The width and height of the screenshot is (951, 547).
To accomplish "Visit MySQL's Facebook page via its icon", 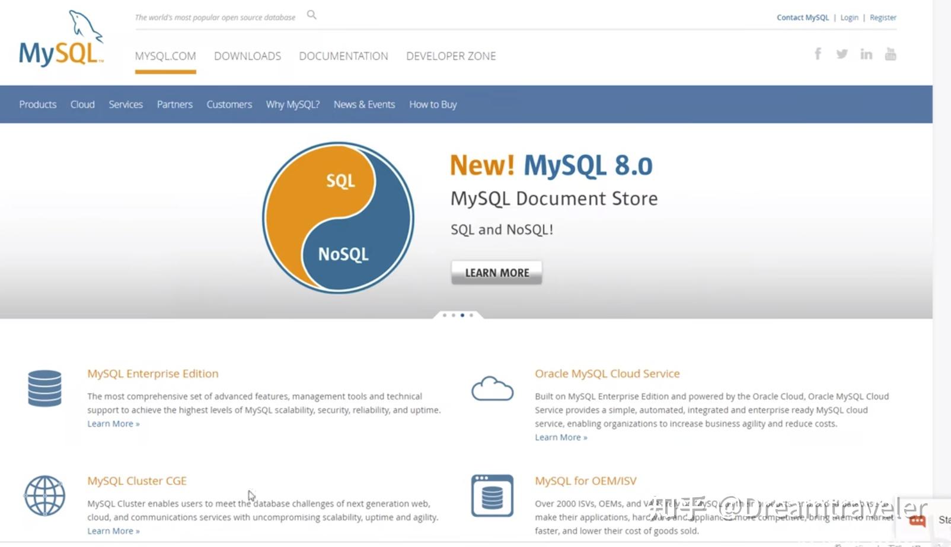I will point(818,53).
